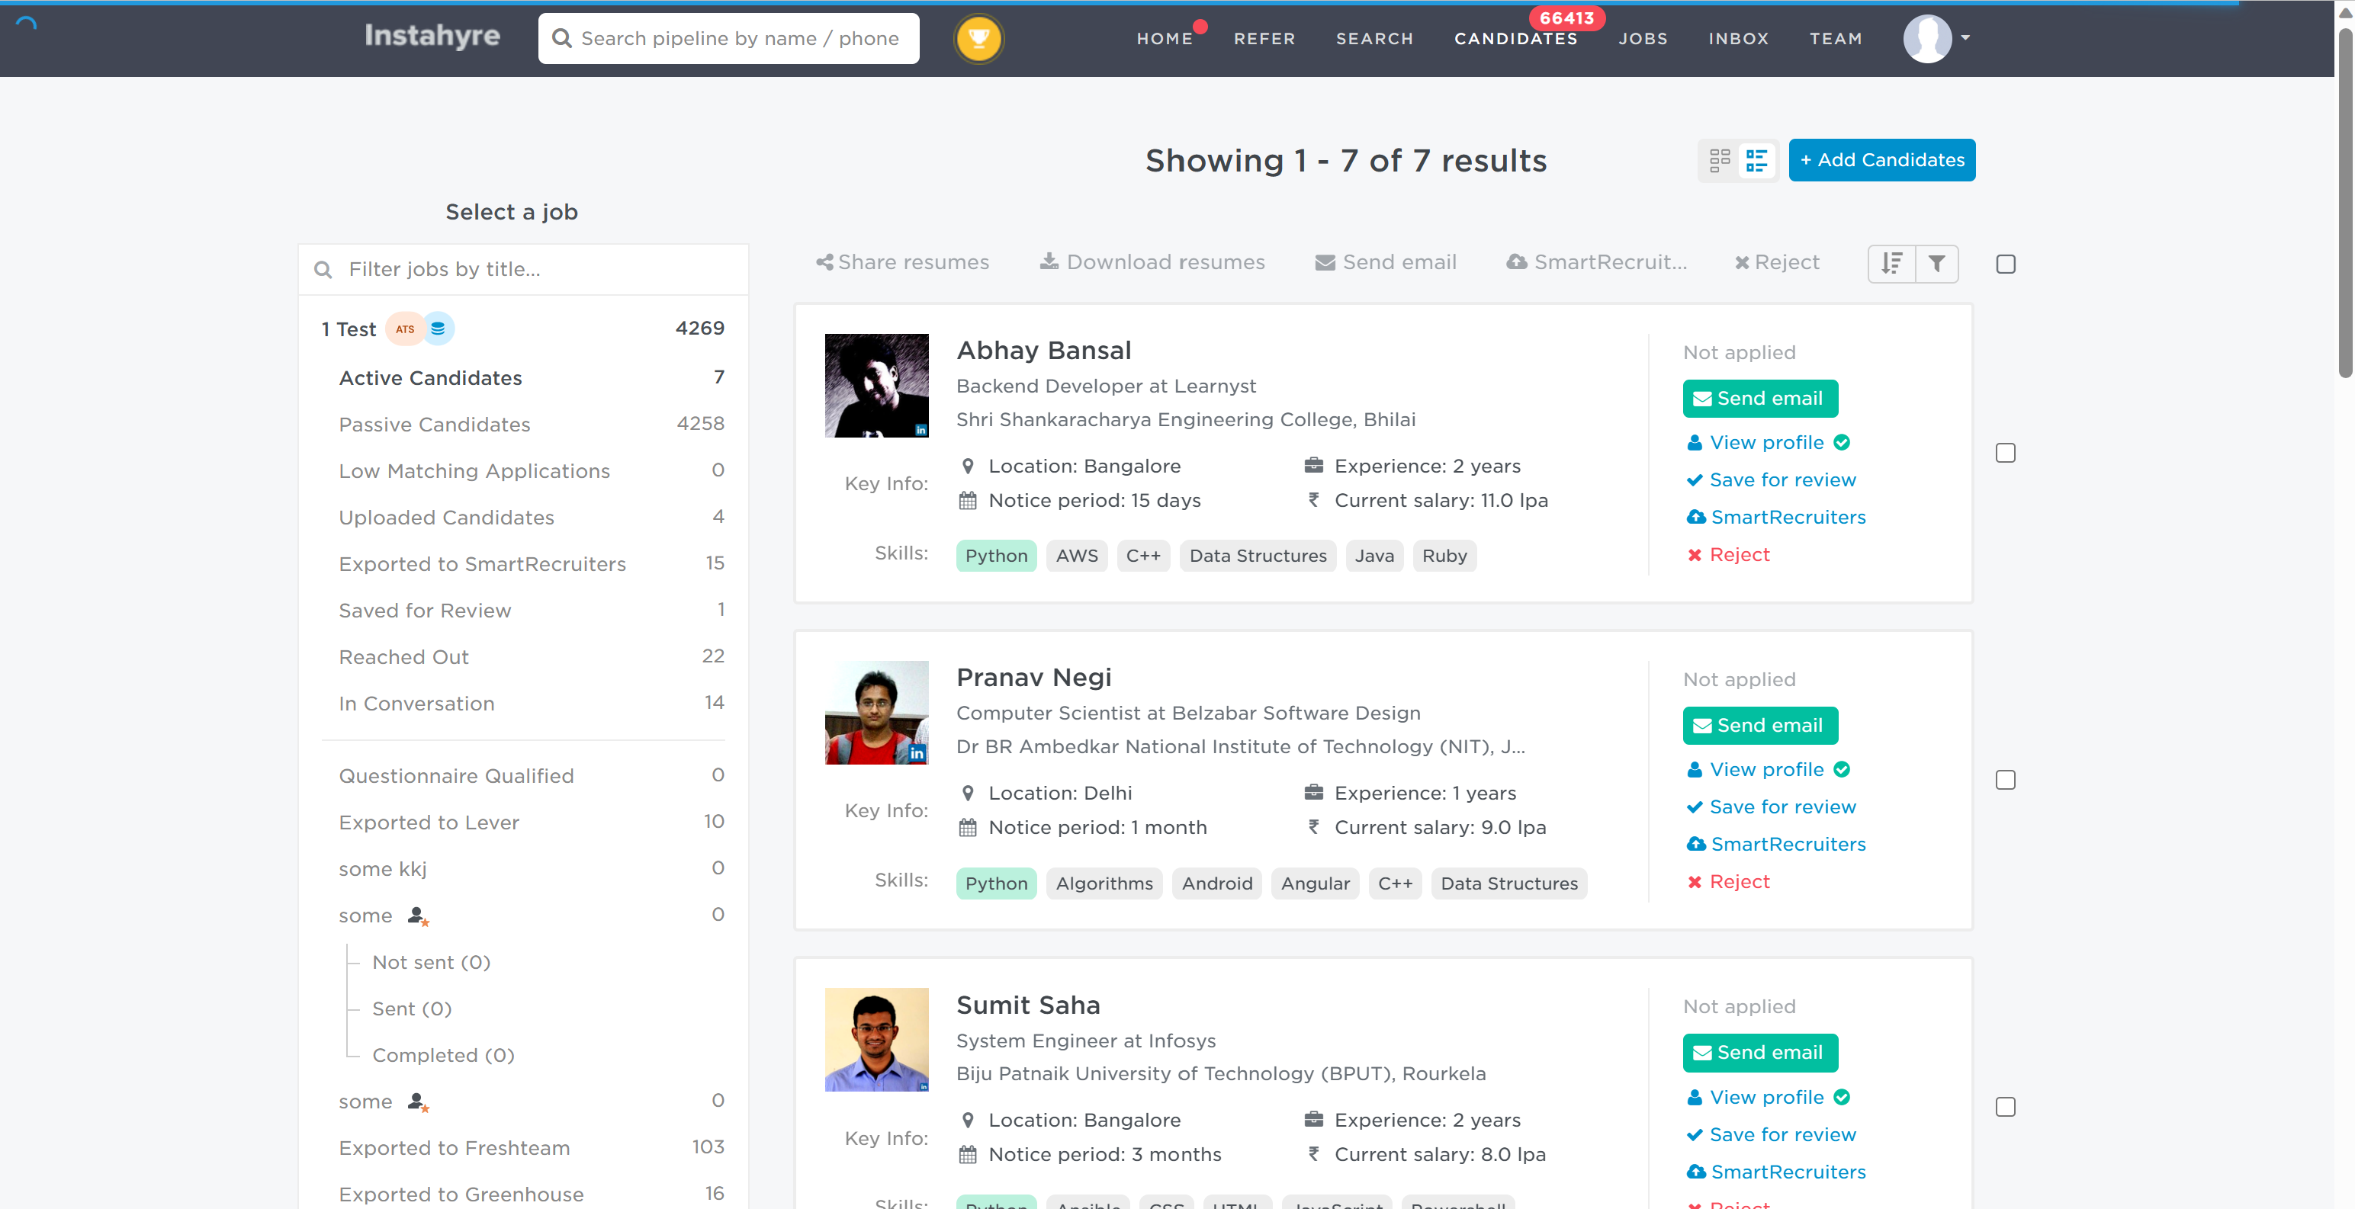
Task: Check the box for Abhay Bansal
Action: point(2005,454)
